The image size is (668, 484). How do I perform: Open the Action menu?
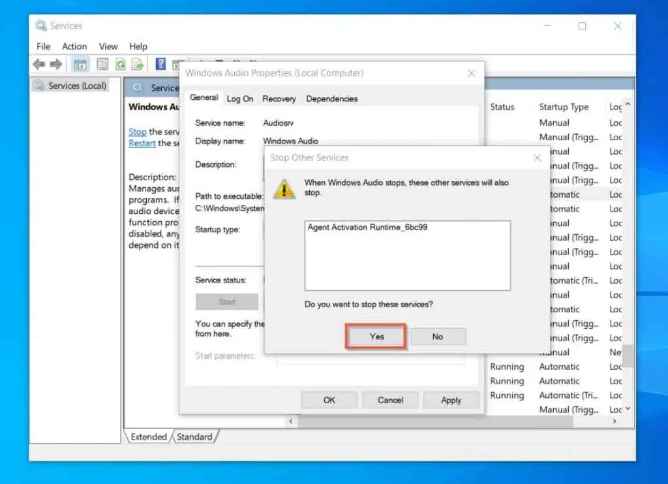pyautogui.click(x=74, y=46)
